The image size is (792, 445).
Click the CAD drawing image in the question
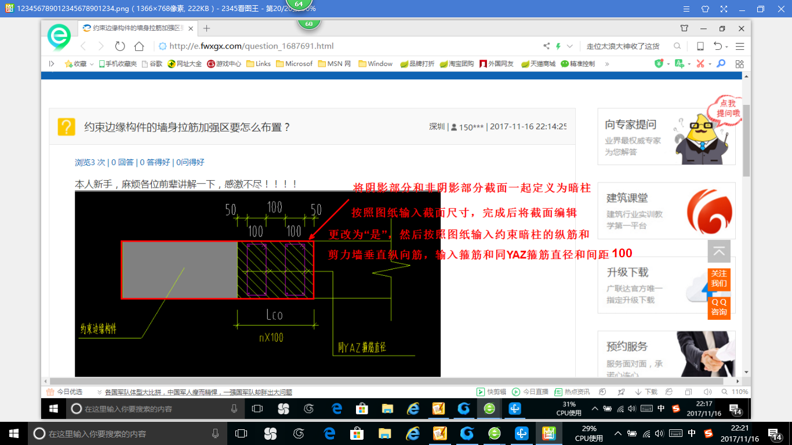coord(257,284)
